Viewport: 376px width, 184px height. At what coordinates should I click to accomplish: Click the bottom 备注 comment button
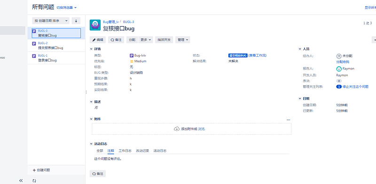pyautogui.click(x=98, y=174)
